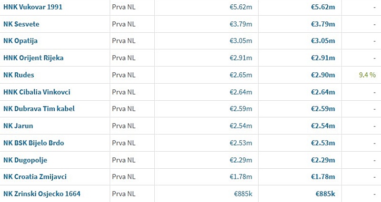This screenshot has height=202, width=381.
Task: Select NK Zrinski Osjecko 1664 link
Action: pos(42,194)
